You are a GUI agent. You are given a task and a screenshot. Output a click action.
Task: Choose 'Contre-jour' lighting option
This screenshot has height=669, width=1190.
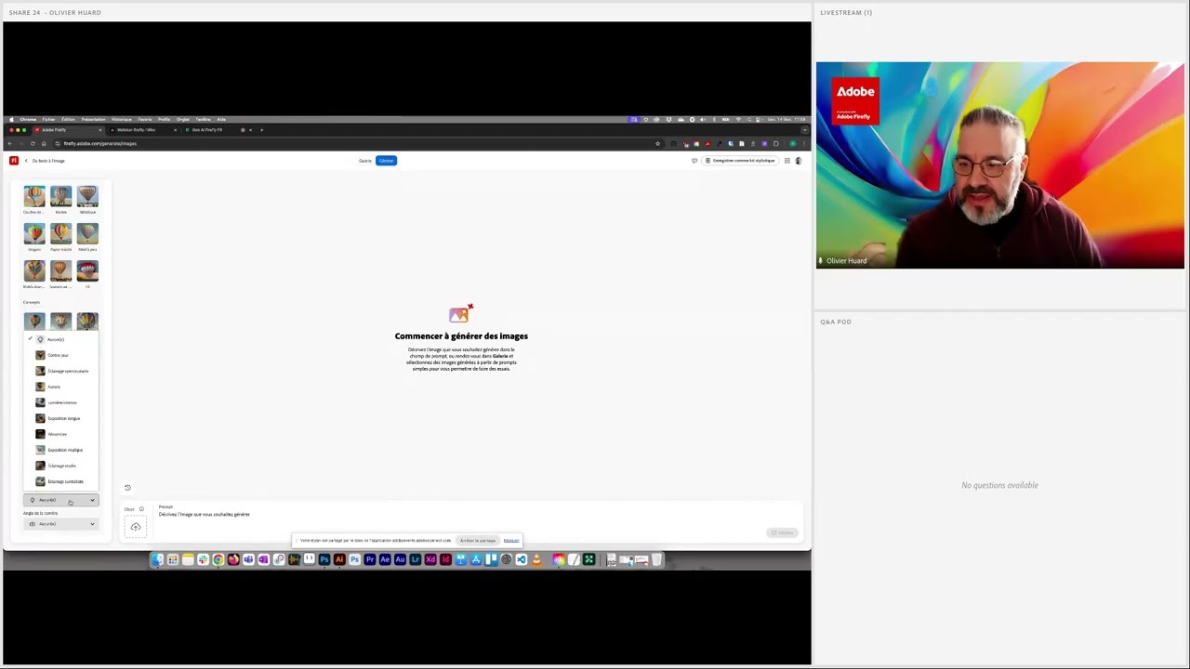tap(60, 355)
